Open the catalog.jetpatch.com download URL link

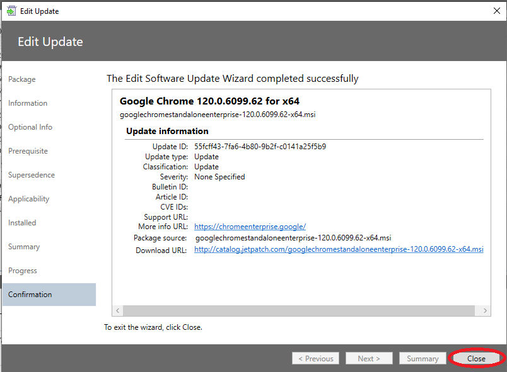(339, 249)
